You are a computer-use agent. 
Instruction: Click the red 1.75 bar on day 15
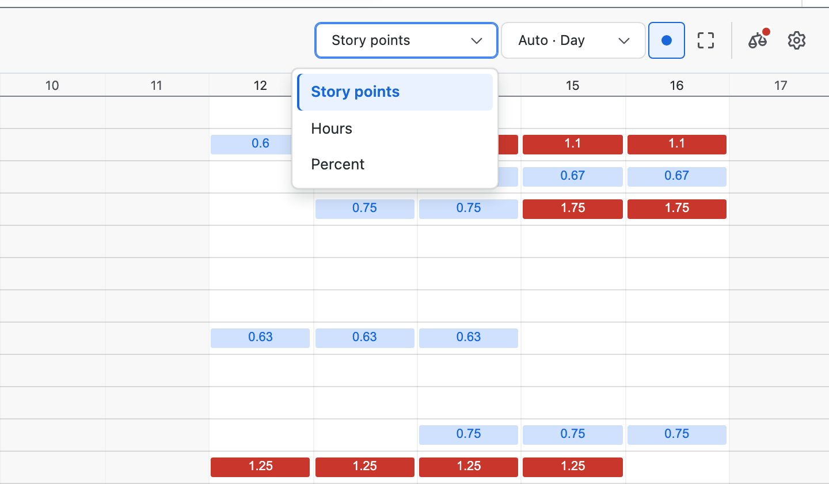tap(573, 209)
